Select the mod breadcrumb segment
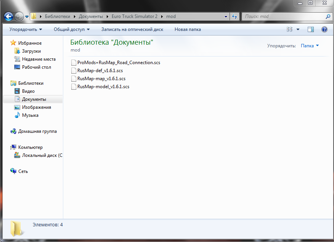The width and height of the screenshot is (334, 242). click(171, 16)
